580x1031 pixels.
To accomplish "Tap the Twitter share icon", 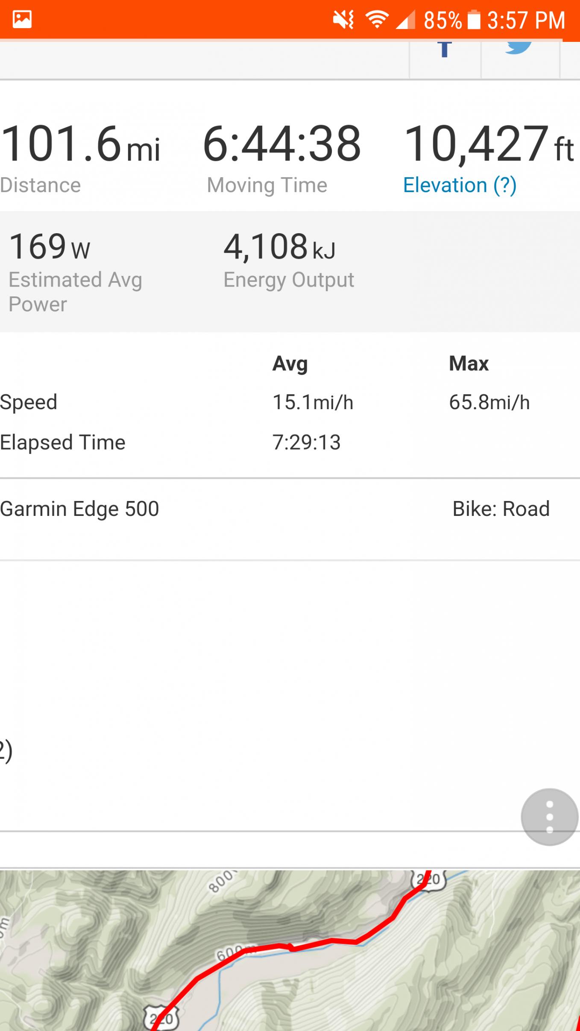I will tap(518, 48).
